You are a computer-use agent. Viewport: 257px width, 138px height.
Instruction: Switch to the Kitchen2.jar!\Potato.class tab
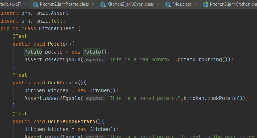64,4
